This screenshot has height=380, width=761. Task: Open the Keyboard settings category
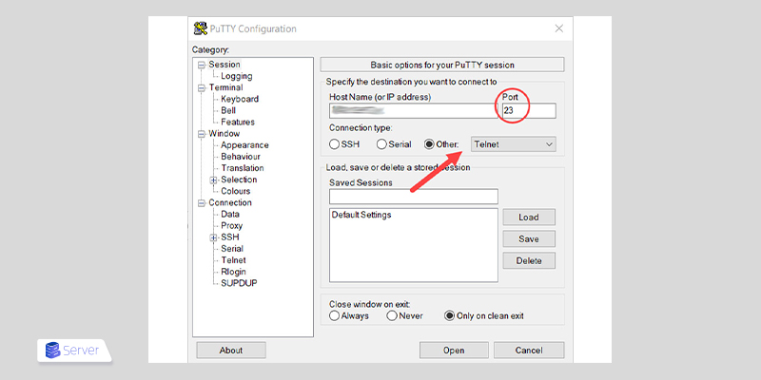240,99
